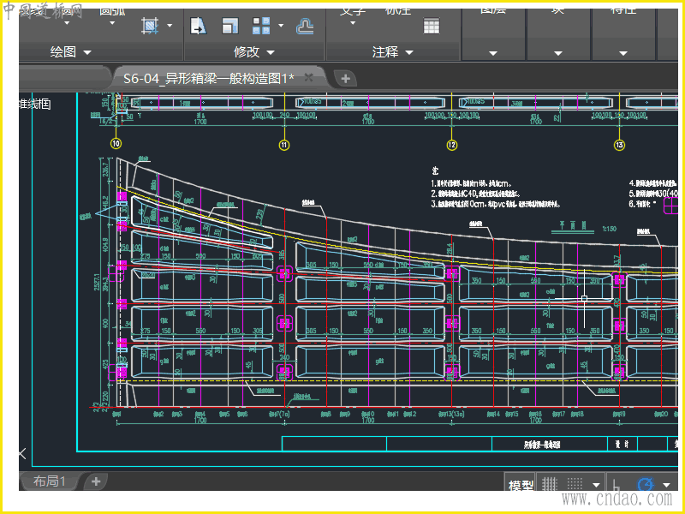Screen dimensions: 685x514
Task: Toggle polar tracking in status bar
Action: pos(646,485)
